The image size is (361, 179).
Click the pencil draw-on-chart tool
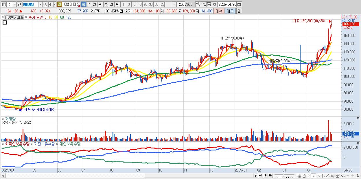328,176
